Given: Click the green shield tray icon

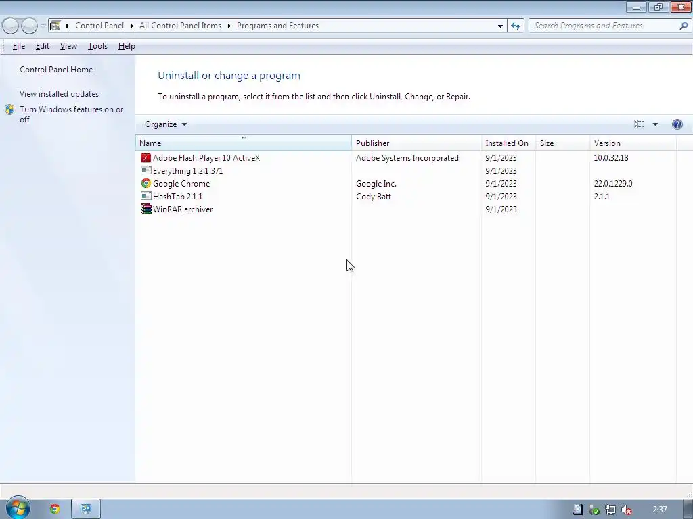Looking at the screenshot, I should pyautogui.click(x=594, y=510).
